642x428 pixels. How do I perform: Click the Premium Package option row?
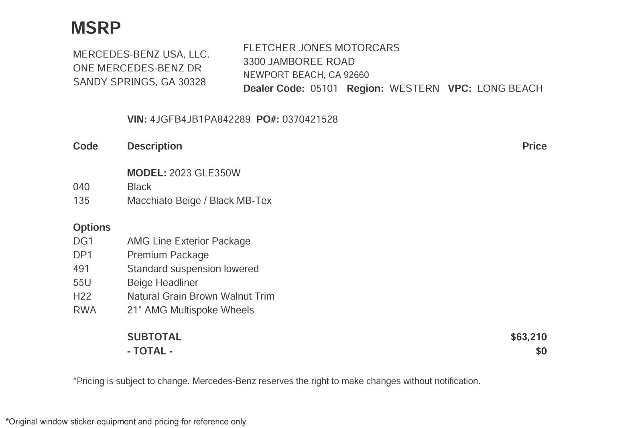(x=141, y=255)
